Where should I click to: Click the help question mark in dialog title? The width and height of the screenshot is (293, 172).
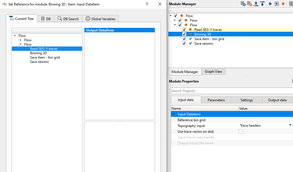click(x=147, y=4)
